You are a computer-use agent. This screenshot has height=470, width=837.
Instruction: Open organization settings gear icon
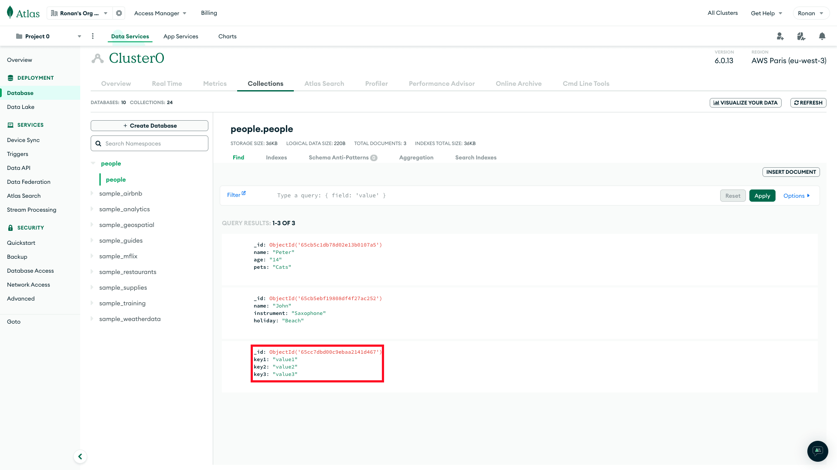pos(119,13)
